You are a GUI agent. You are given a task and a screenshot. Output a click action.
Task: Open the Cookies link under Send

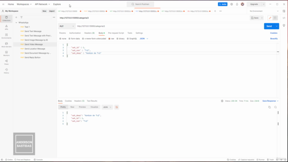274,33
